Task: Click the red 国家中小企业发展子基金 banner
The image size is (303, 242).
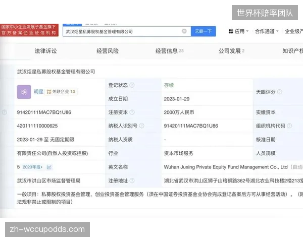Action: click(x=29, y=30)
